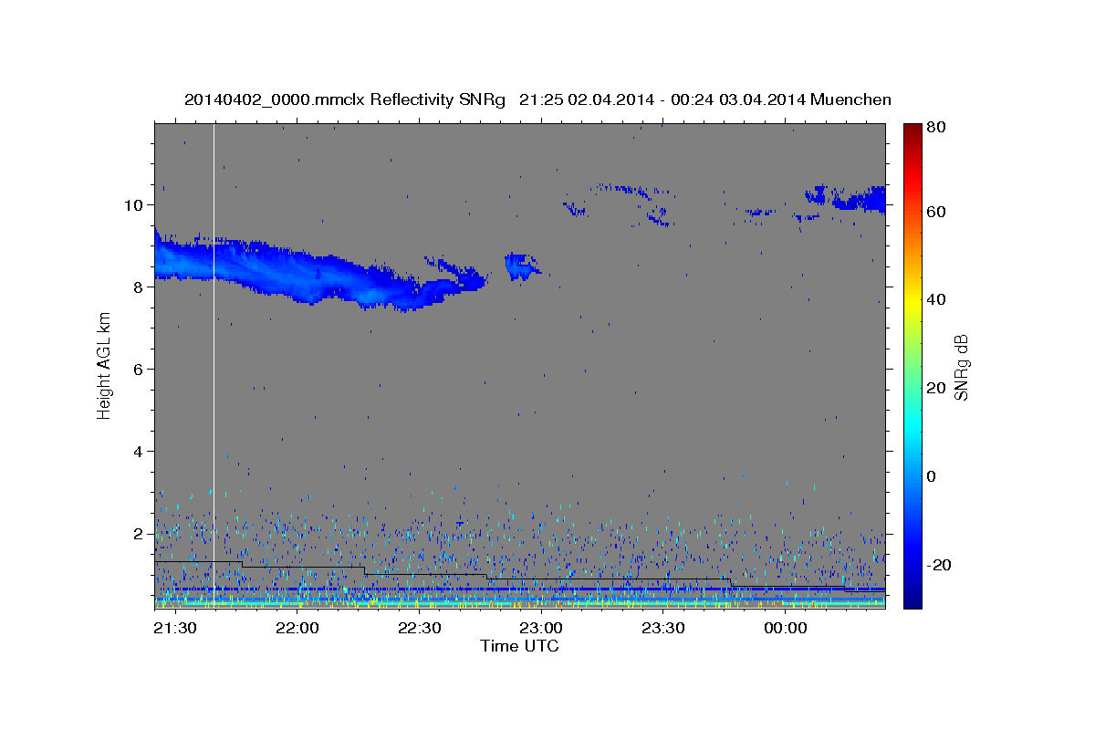Image resolution: width=1095 pixels, height=730 pixels.
Task: Click the small blue cloud patch near 22:55
Action: (521, 266)
